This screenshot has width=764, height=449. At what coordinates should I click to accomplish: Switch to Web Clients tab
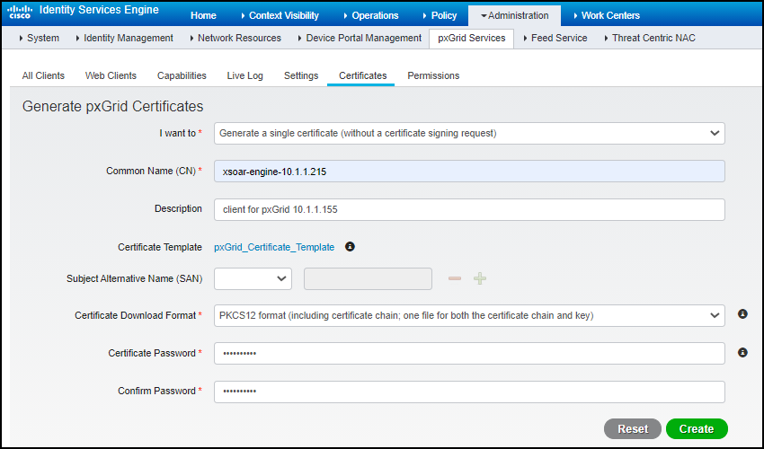pyautogui.click(x=111, y=75)
